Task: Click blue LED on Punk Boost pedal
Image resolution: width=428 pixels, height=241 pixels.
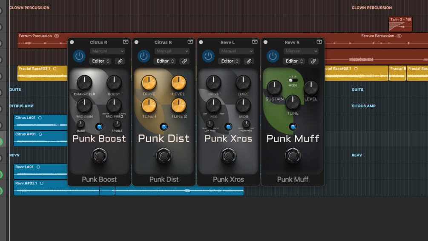Action: 99,126
